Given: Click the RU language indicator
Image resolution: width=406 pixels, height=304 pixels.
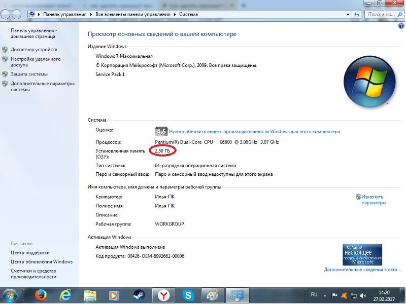Looking at the screenshot, I should [314, 294].
